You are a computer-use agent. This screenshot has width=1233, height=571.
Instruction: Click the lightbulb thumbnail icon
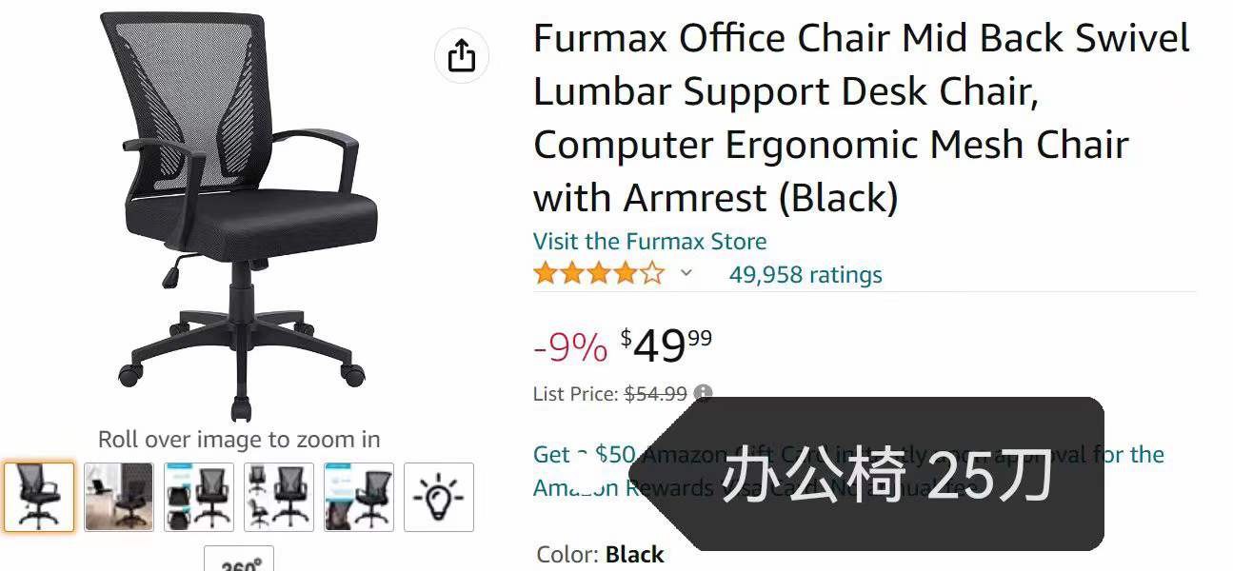[439, 497]
